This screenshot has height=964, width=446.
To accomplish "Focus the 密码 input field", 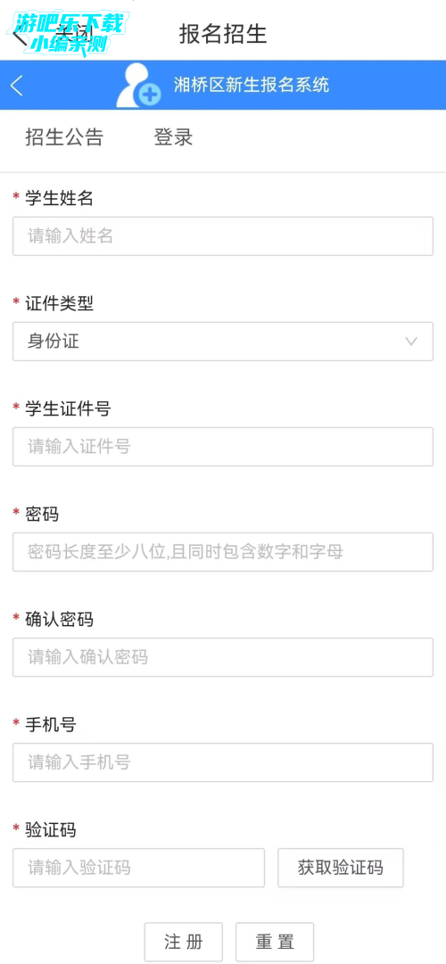I will (223, 551).
